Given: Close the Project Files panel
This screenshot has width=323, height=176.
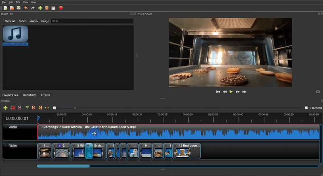Looking at the screenshot, I should (x=134, y=14).
